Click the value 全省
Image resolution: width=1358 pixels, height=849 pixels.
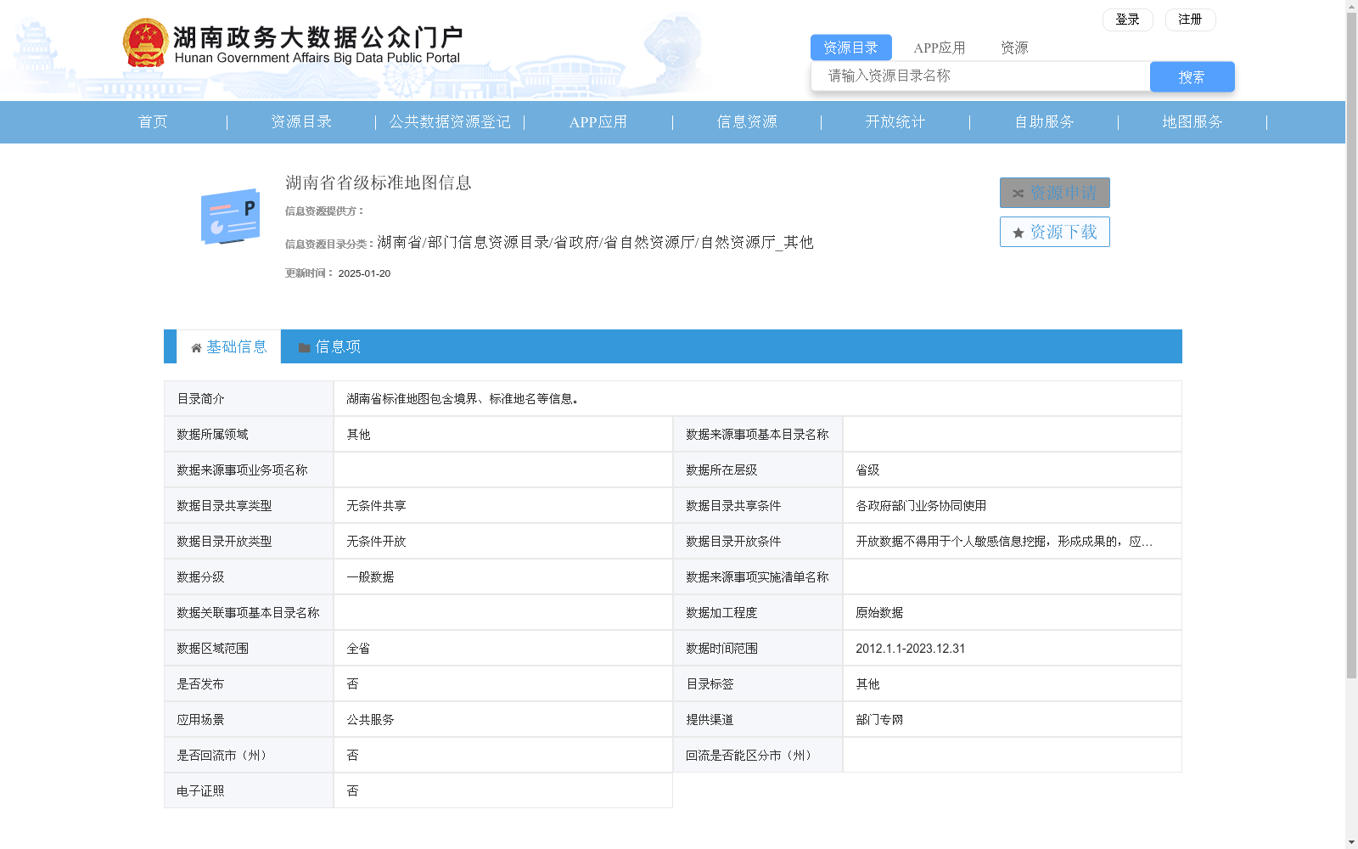(x=358, y=649)
